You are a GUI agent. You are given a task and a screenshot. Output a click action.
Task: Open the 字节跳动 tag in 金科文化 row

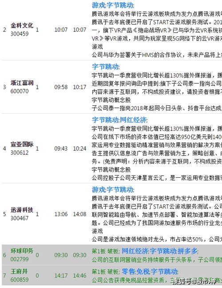(x=120, y=5)
